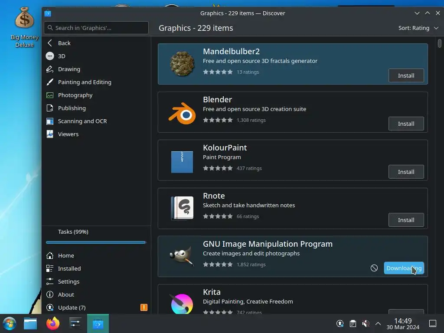Click the Home house icon
This screenshot has width=444, height=333.
pos(50,255)
